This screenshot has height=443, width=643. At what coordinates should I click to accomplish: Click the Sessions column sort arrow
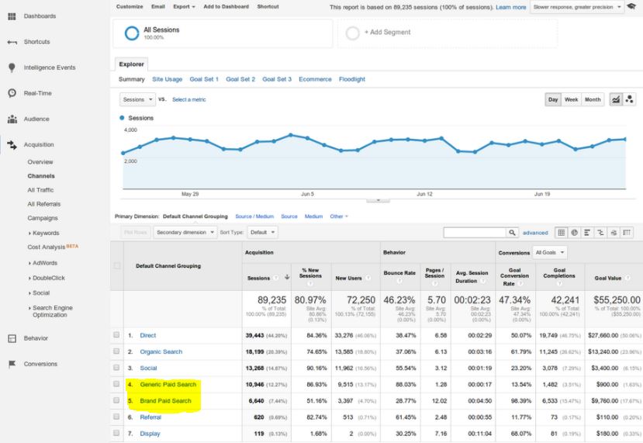click(x=287, y=278)
